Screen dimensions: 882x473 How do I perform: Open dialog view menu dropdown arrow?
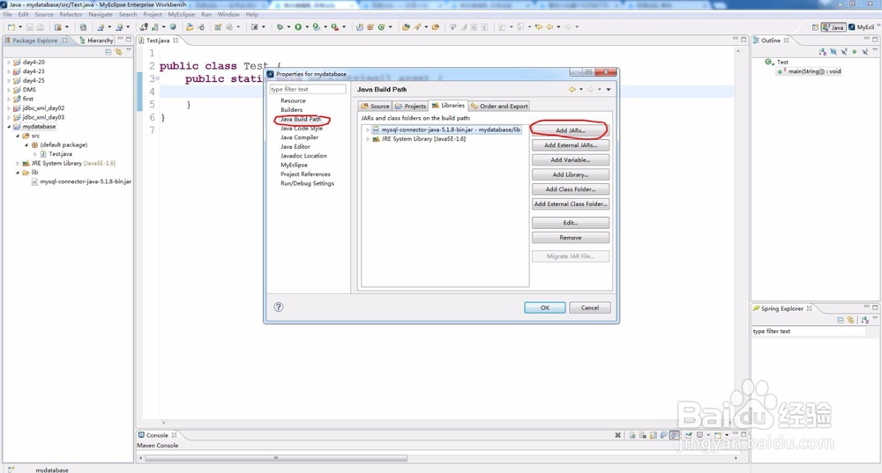pyautogui.click(x=609, y=89)
